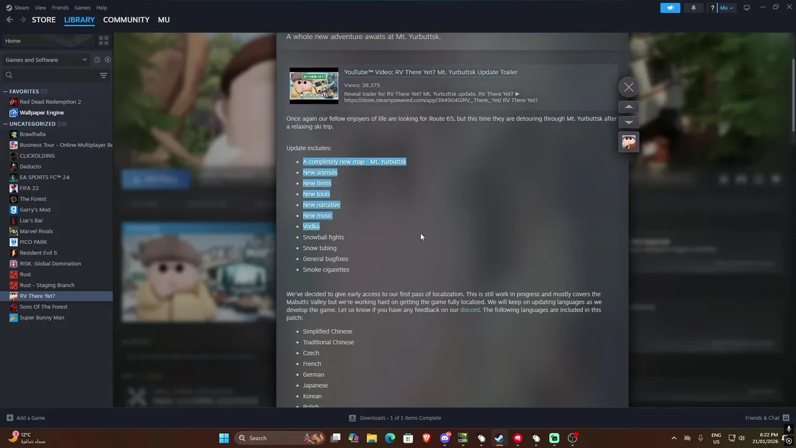The image size is (796, 448).
Task: Open Microsoft Edge from the taskbar
Action: pyautogui.click(x=390, y=438)
